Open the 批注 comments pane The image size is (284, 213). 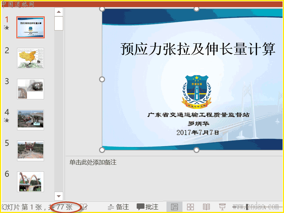(x=147, y=207)
